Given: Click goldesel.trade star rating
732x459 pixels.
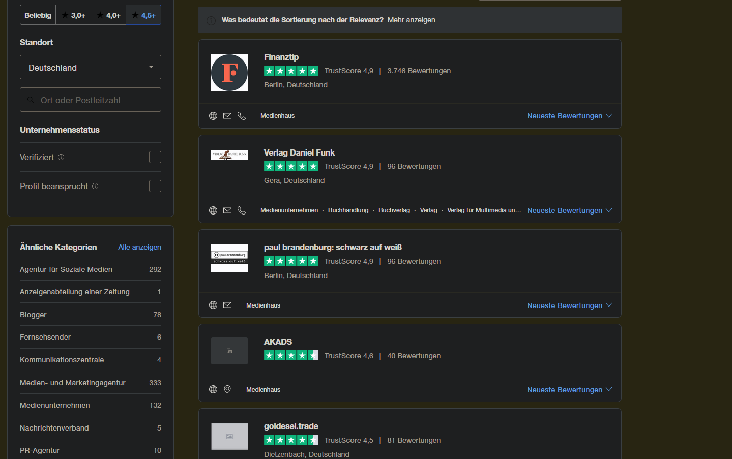Looking at the screenshot, I should 291,440.
